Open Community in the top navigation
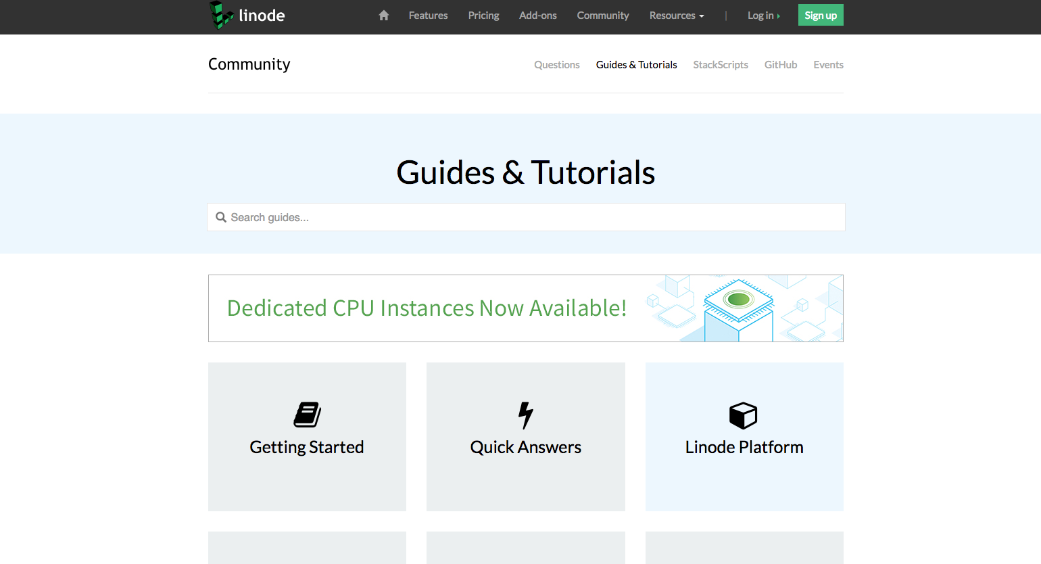The height and width of the screenshot is (564, 1041). coord(603,15)
